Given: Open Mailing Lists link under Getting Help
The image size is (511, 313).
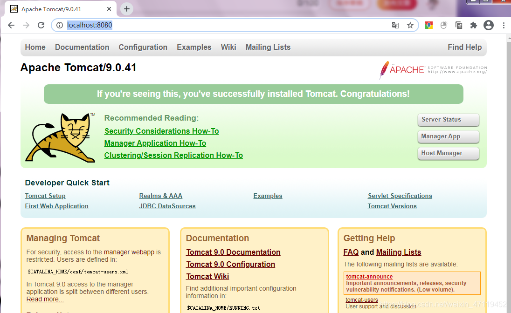Looking at the screenshot, I should (399, 252).
